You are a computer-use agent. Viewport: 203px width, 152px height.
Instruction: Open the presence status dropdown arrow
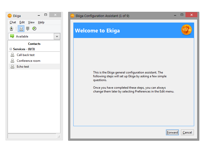pos(57,36)
